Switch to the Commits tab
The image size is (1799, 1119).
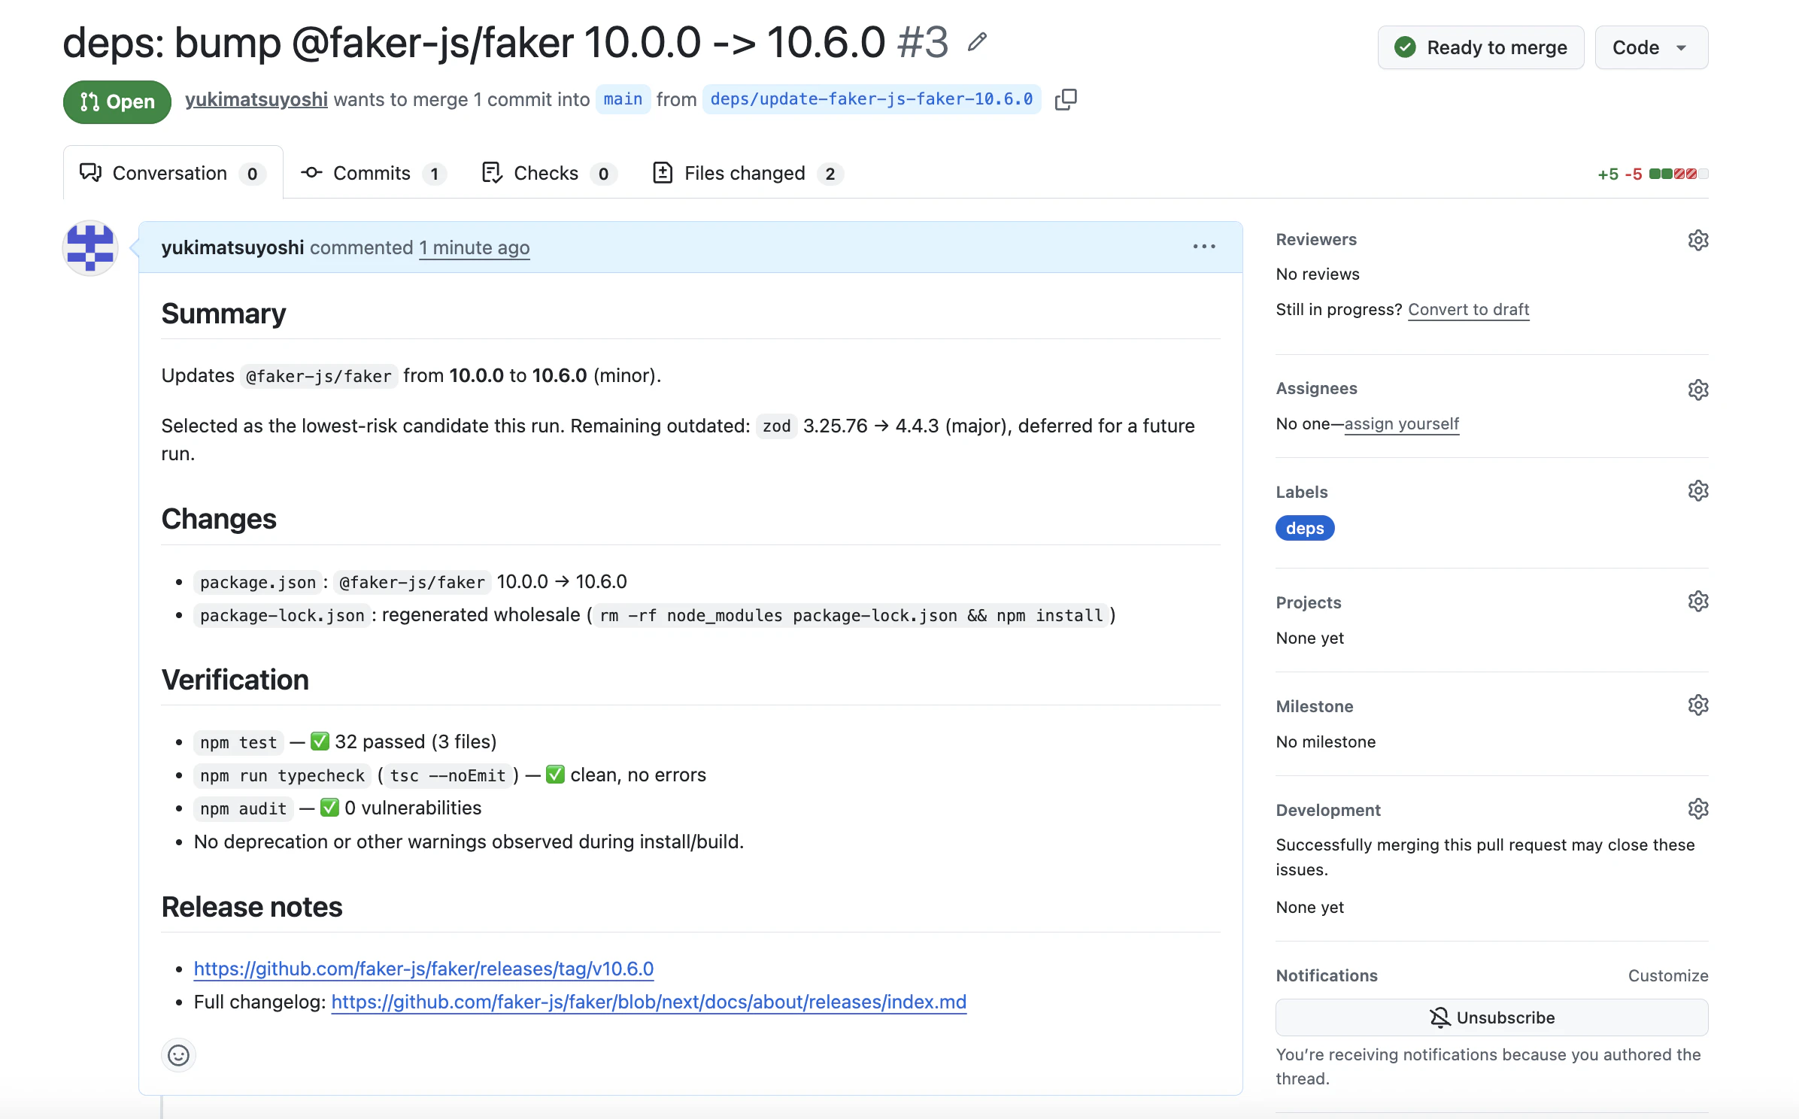tap(374, 173)
